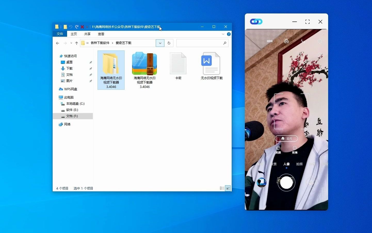Open the camera settings gear icon
Image resolution: width=372 pixels, height=233 pixels.
tap(320, 41)
